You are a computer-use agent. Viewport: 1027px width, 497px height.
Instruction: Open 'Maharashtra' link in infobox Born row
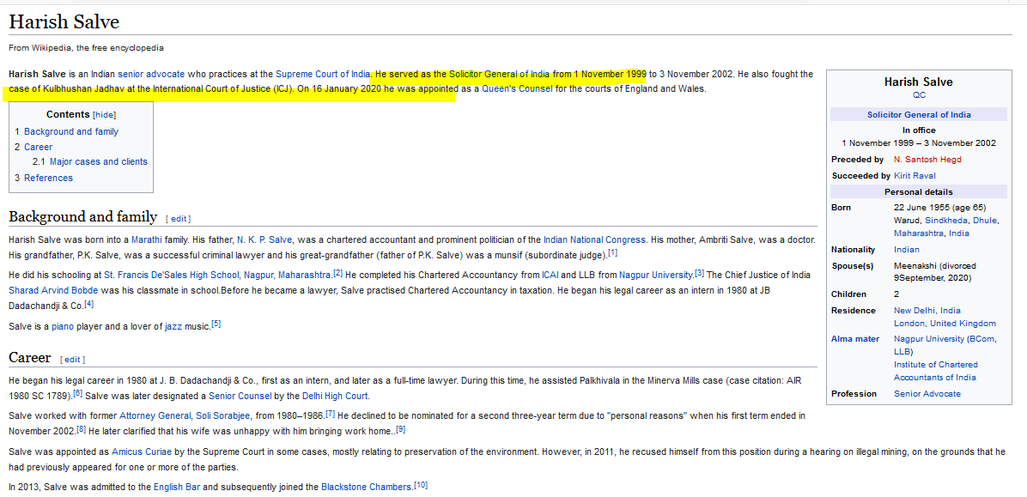[x=919, y=233]
